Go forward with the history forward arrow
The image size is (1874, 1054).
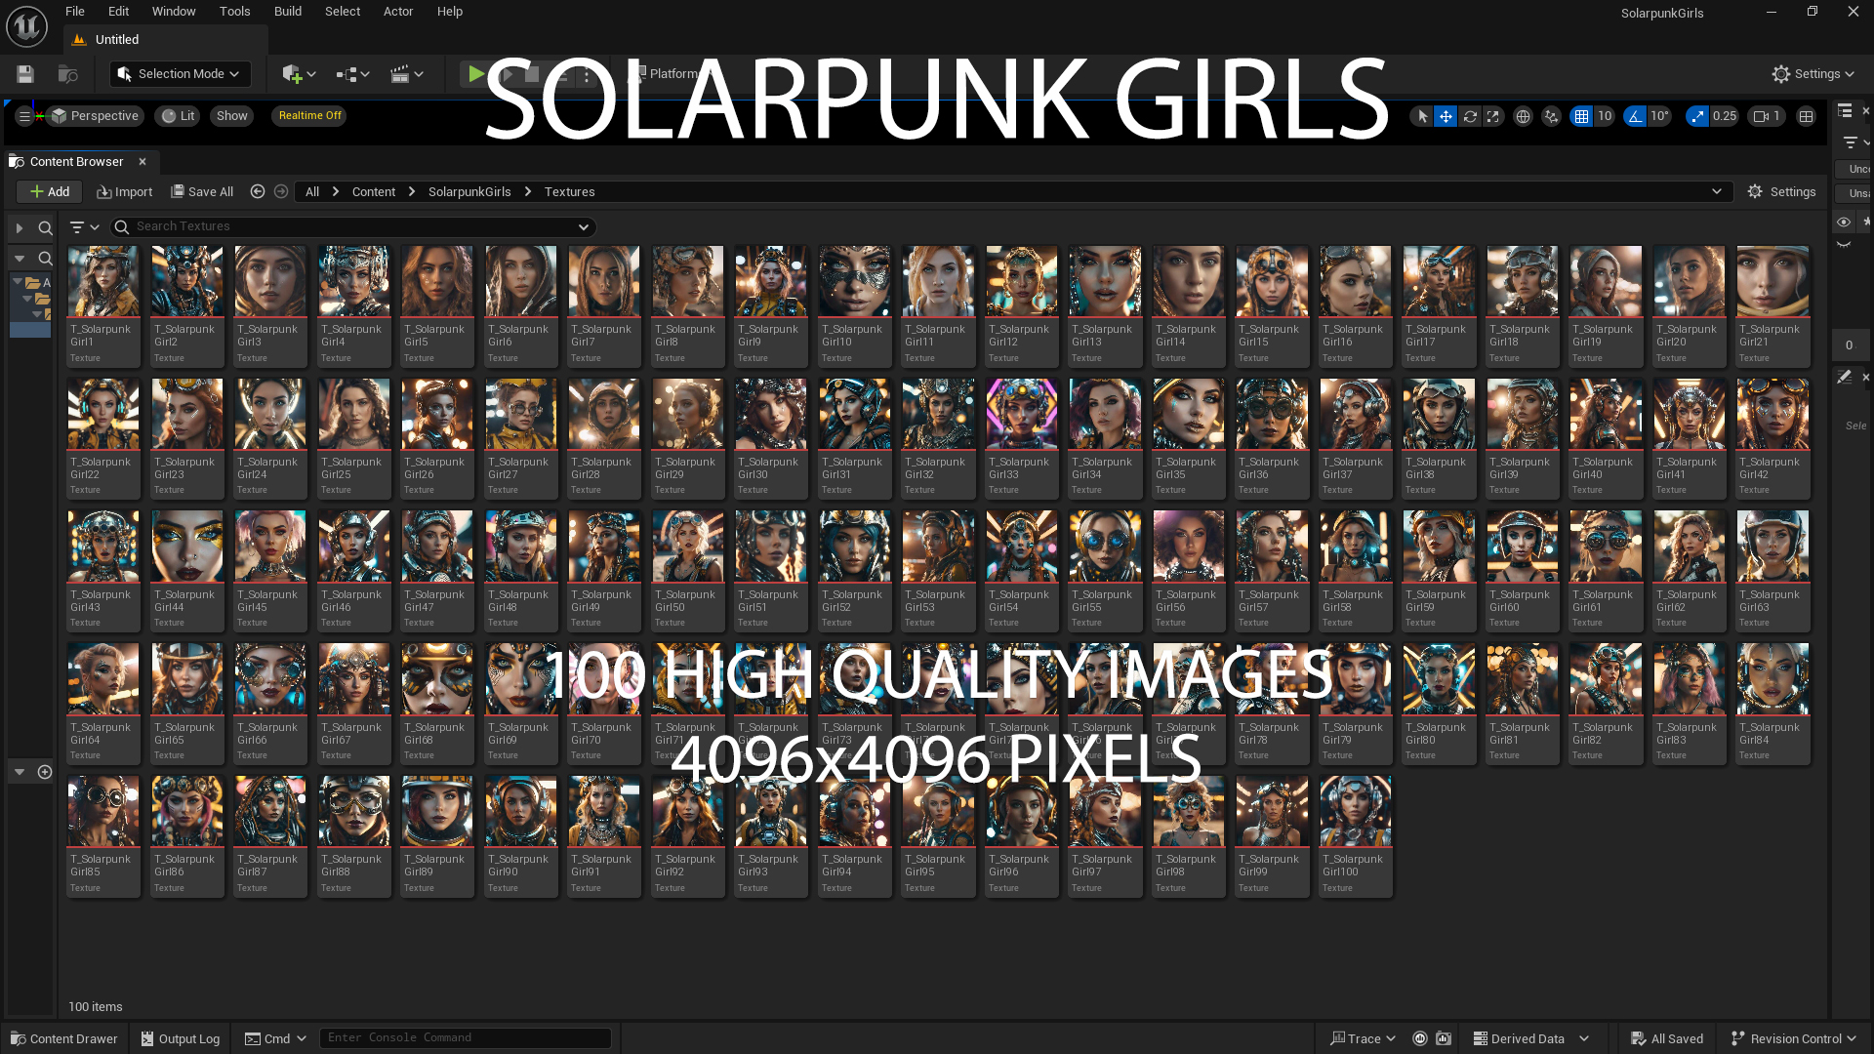click(x=281, y=192)
